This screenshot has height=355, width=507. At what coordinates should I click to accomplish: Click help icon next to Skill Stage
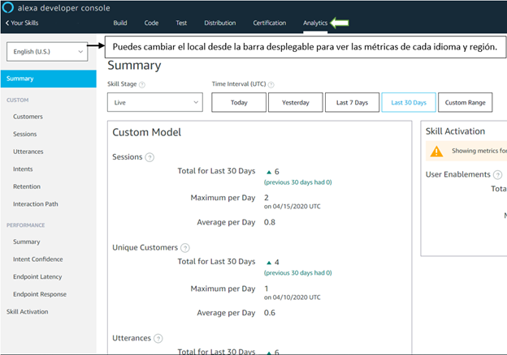tap(142, 84)
